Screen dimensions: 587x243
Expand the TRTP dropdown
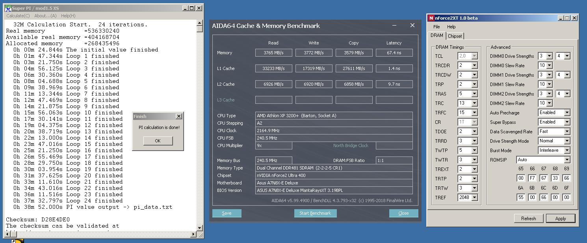coord(474,179)
